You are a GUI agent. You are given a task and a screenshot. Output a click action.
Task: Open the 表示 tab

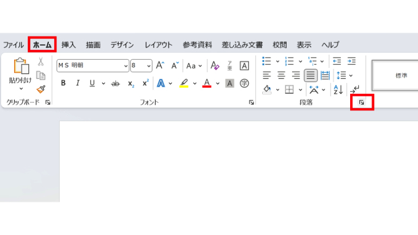304,45
